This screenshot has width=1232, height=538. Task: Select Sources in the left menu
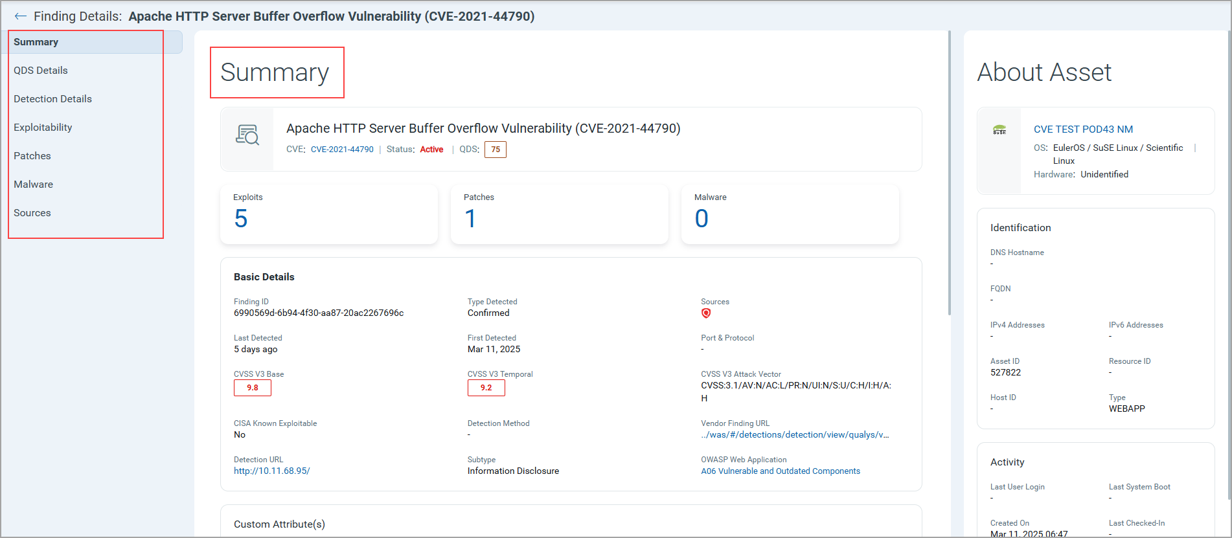(x=32, y=213)
